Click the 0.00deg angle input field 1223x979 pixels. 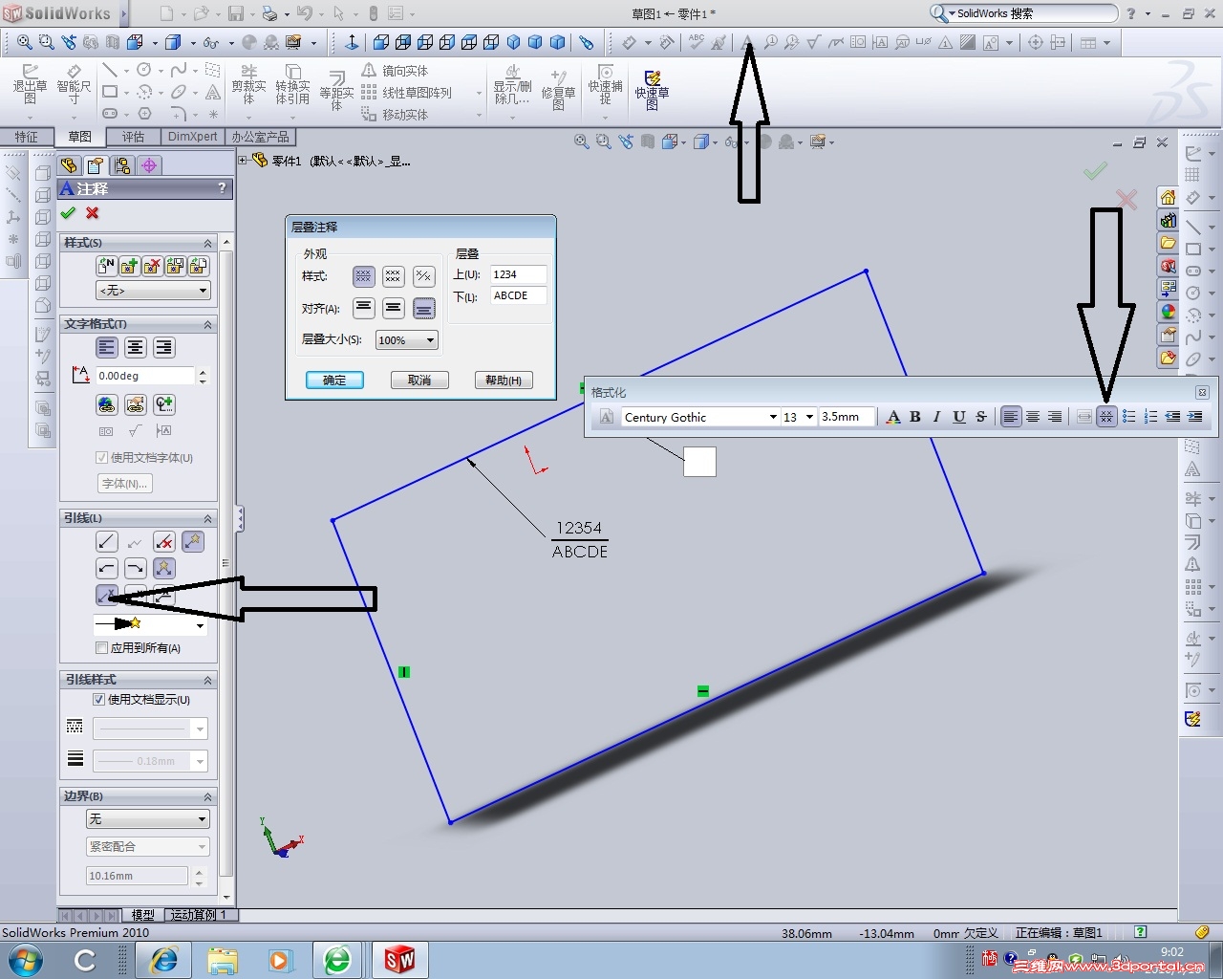click(145, 376)
